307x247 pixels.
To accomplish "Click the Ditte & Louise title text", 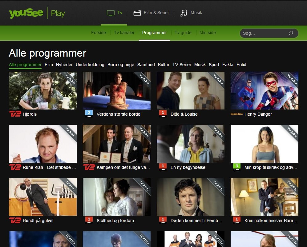I will pos(184,114).
